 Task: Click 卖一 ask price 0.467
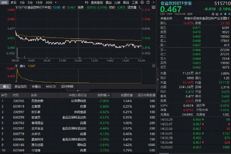click(x=197, y=45)
